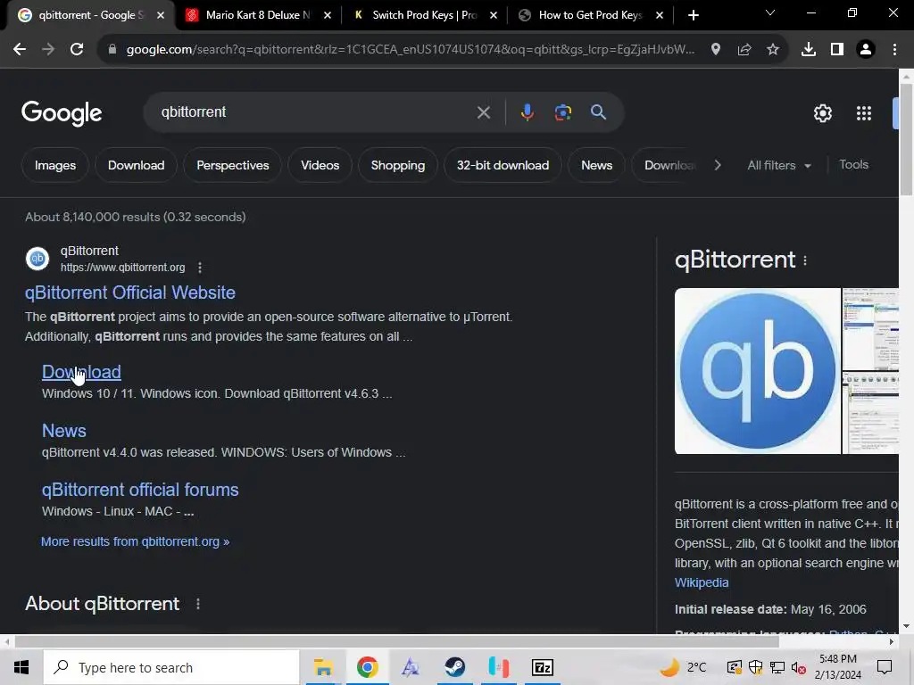Click Chrome icon in taskbar

(x=367, y=667)
